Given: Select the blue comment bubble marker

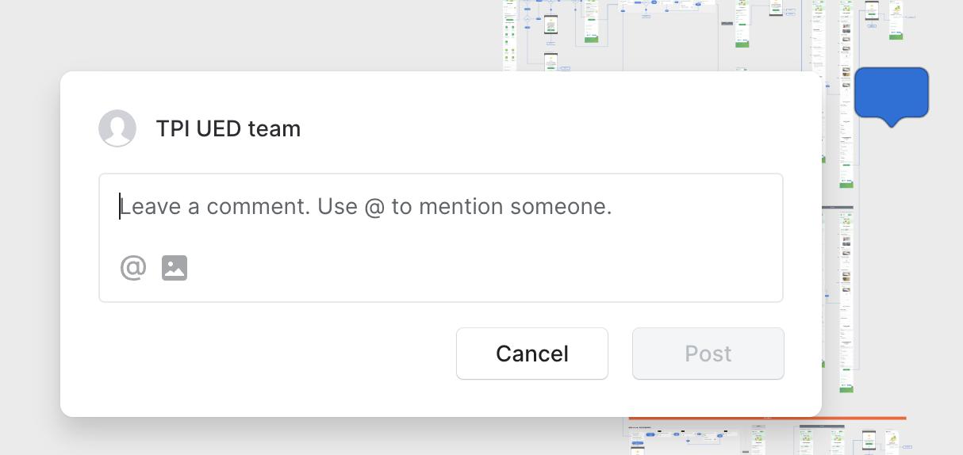Looking at the screenshot, I should pyautogui.click(x=892, y=97).
